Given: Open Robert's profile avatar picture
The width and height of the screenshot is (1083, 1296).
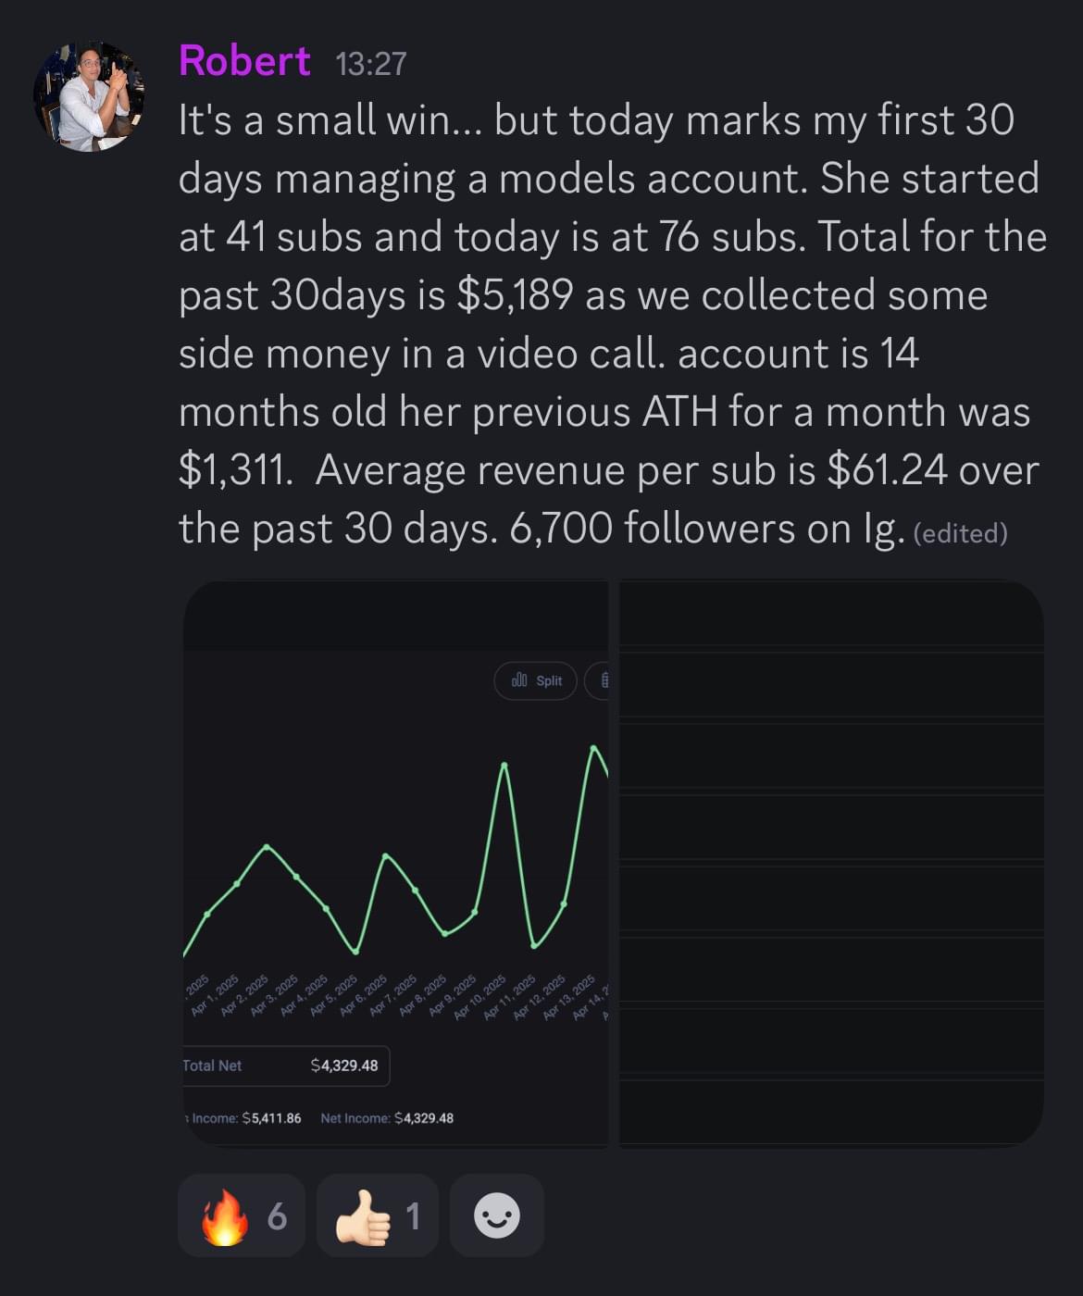Looking at the screenshot, I should pos(89,96).
